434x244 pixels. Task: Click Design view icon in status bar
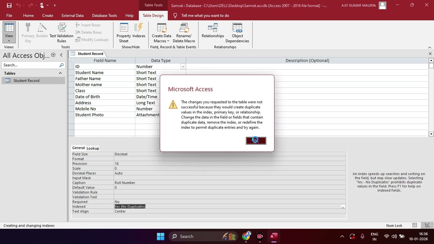(428, 225)
